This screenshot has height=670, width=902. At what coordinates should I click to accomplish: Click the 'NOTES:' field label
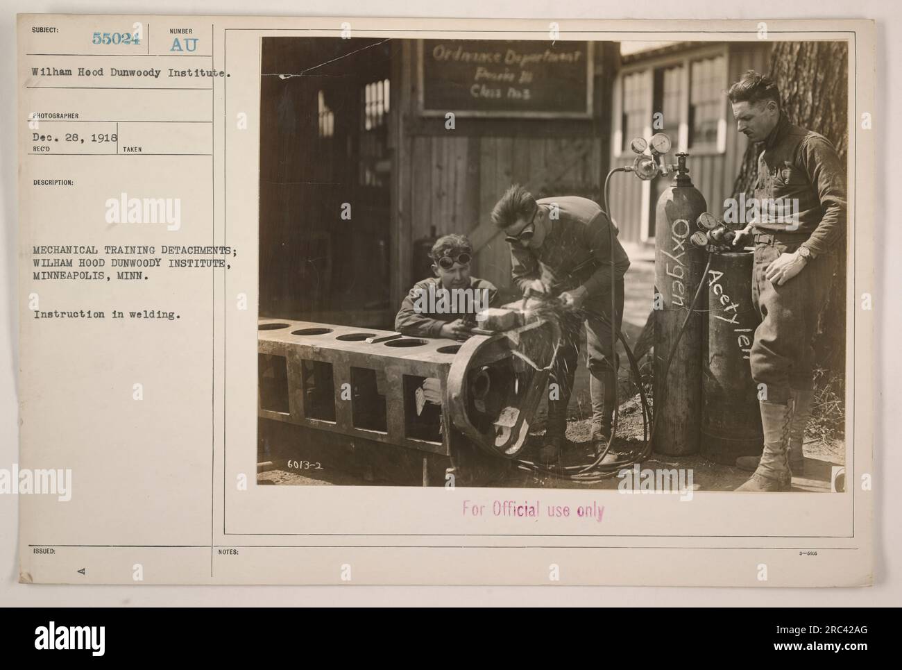tap(230, 552)
